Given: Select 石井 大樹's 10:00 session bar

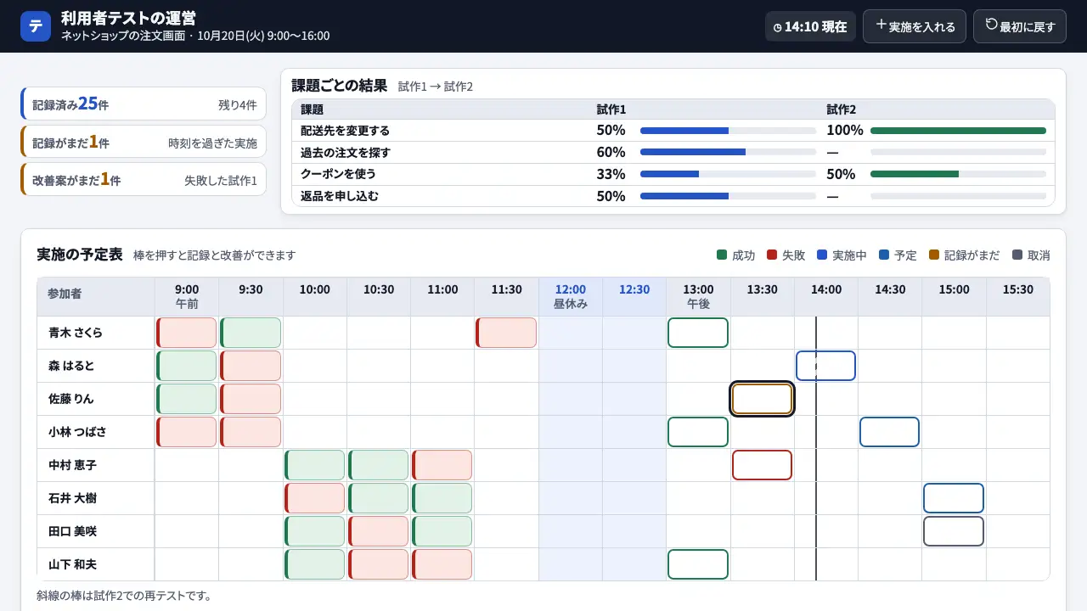Looking at the screenshot, I should pos(314,498).
